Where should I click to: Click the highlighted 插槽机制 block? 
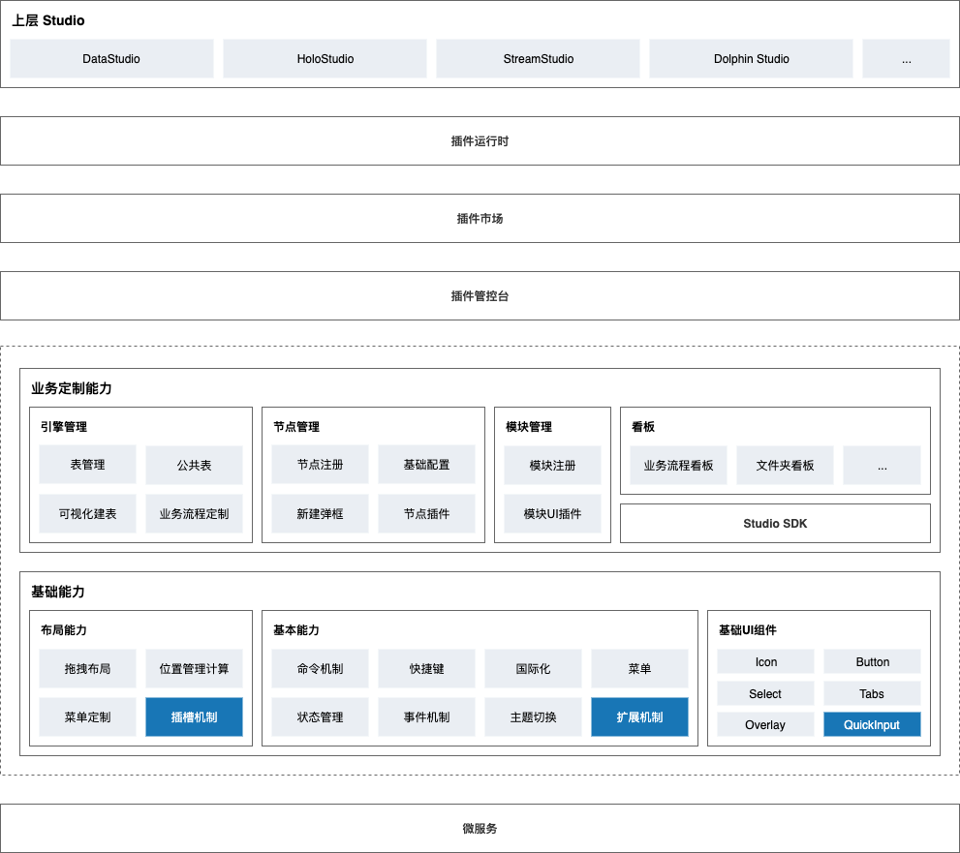(194, 716)
